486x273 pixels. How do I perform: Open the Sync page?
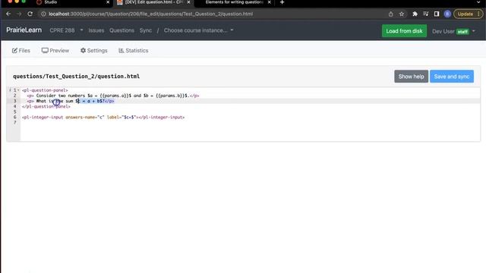(x=146, y=30)
